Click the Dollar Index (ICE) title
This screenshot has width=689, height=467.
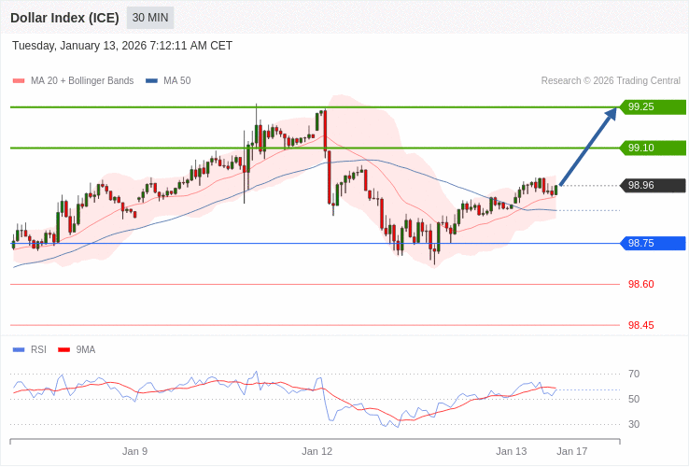click(64, 18)
